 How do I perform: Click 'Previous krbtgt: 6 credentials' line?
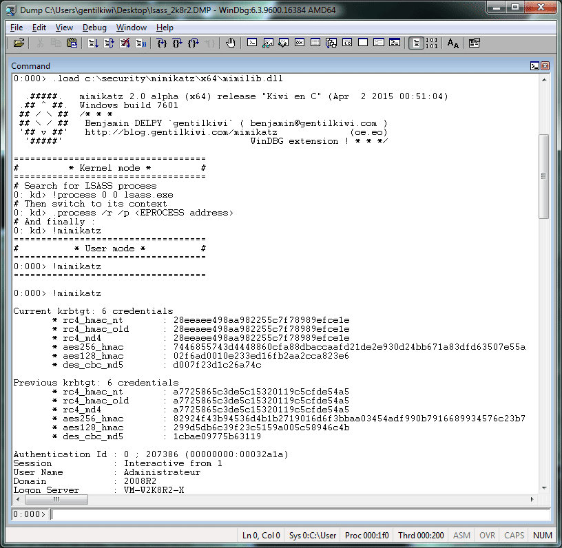tap(96, 383)
